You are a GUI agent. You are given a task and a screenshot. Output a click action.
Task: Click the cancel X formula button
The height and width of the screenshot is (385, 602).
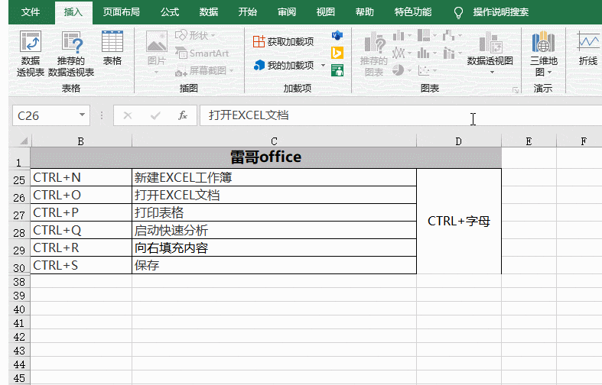(x=128, y=115)
